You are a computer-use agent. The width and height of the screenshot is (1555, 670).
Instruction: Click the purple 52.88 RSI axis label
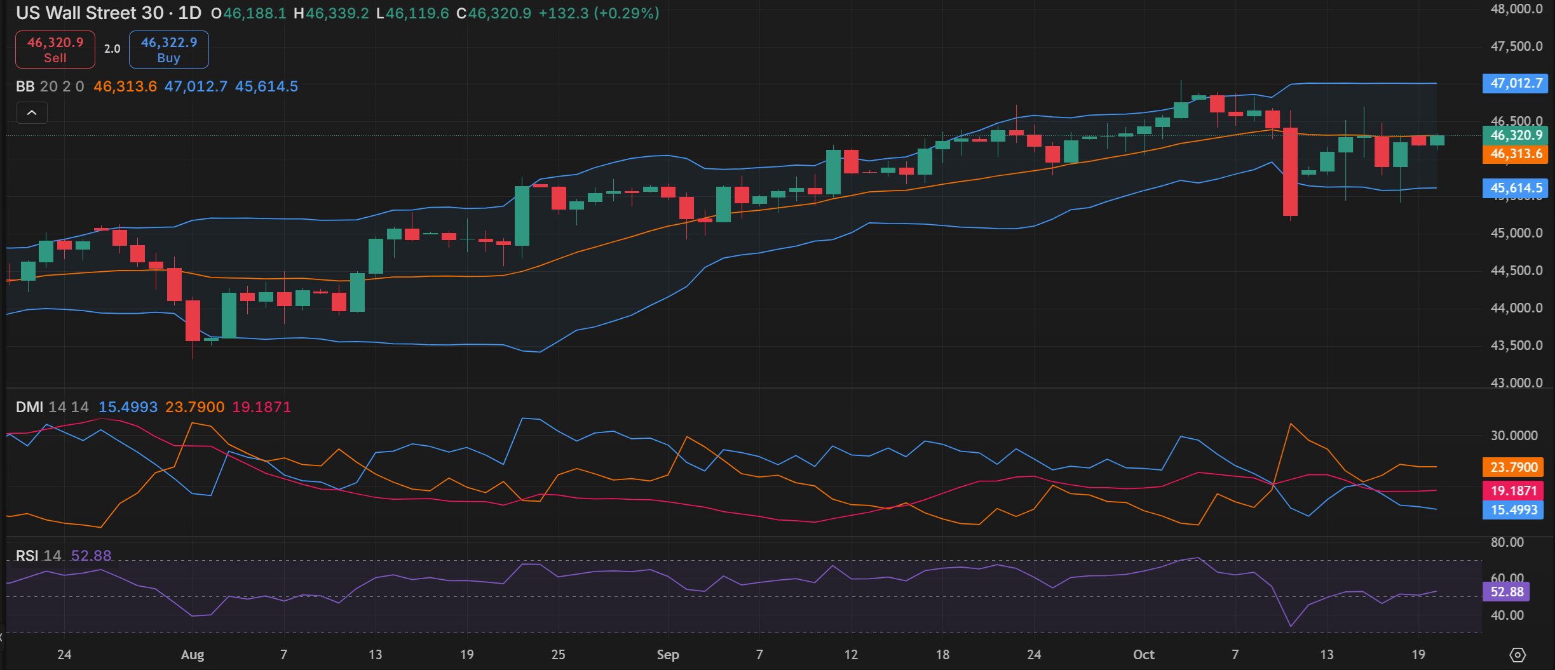[1507, 592]
